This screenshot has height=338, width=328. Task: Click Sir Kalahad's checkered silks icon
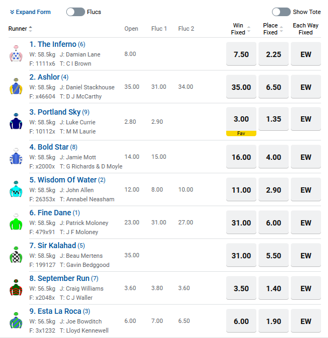pos(15,255)
